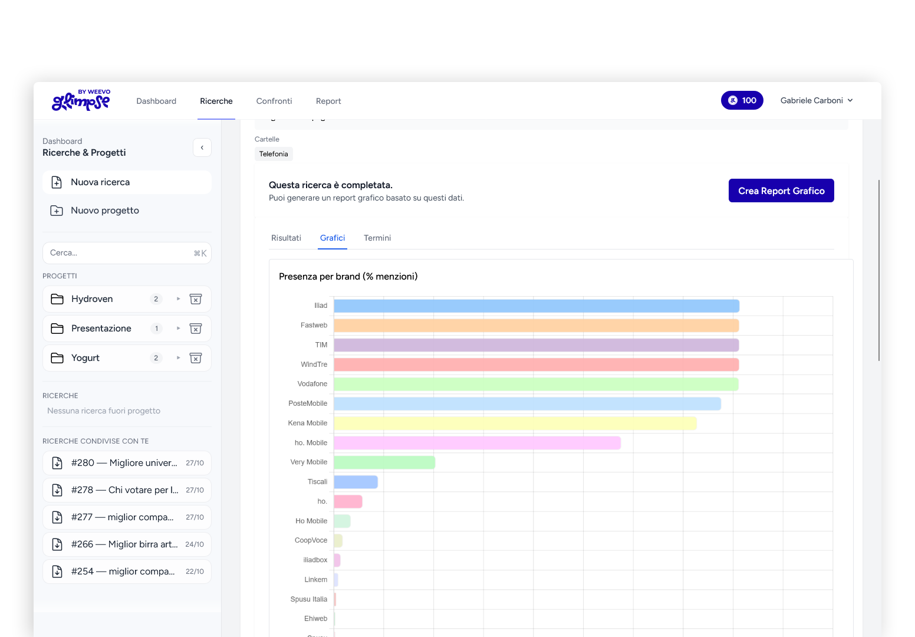Delete the Hydroven project via trash icon
This screenshot has height=637, width=915.
tap(196, 299)
